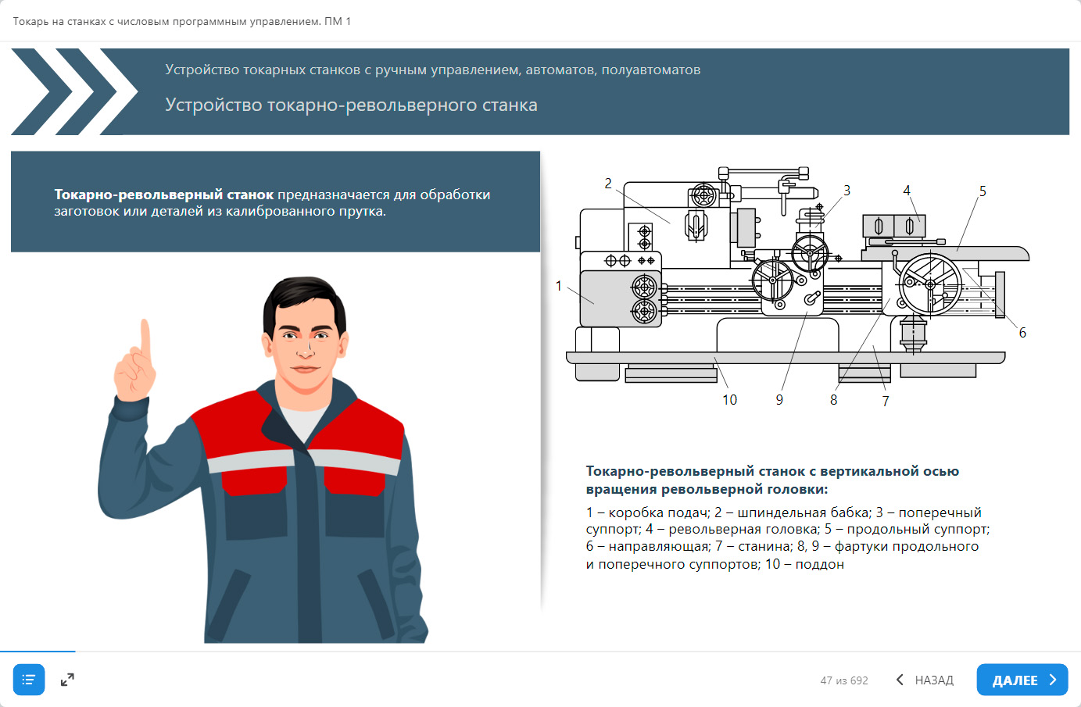1081x707 pixels.
Task: Click the diagram legend caption heading
Action: click(772, 480)
